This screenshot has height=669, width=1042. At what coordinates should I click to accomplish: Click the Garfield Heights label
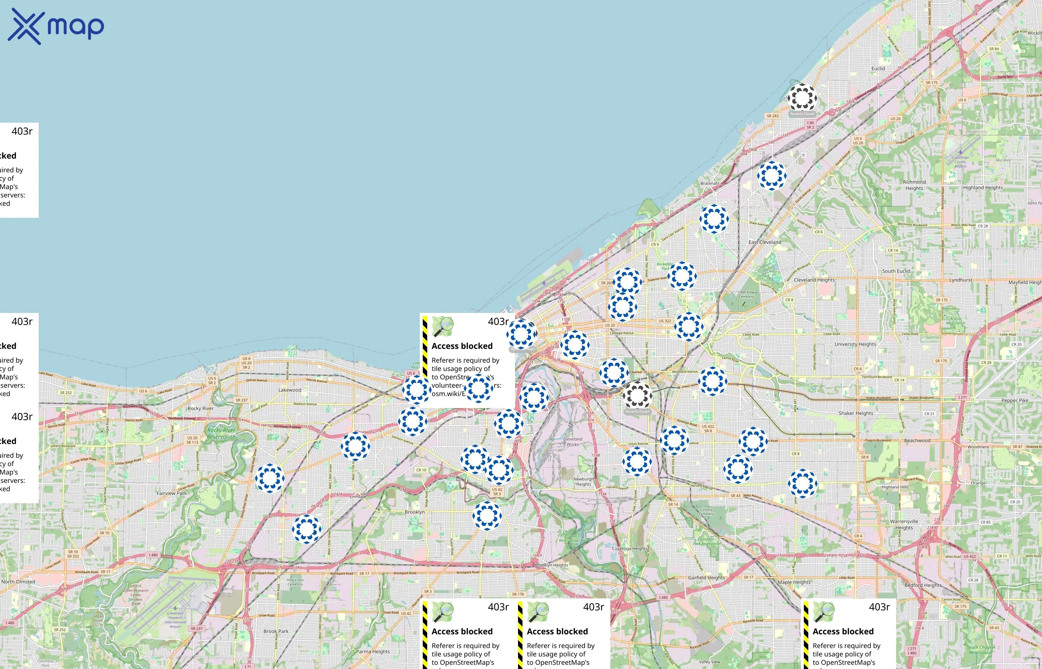click(706, 577)
